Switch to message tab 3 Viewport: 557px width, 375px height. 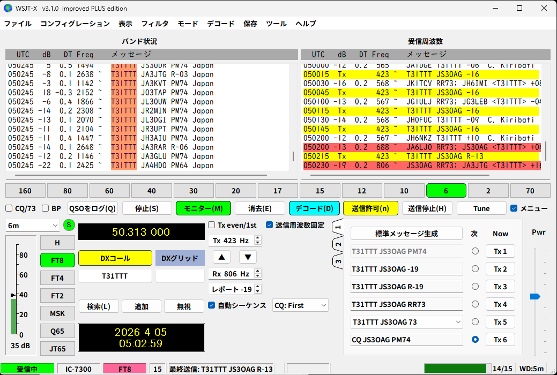[x=338, y=262]
